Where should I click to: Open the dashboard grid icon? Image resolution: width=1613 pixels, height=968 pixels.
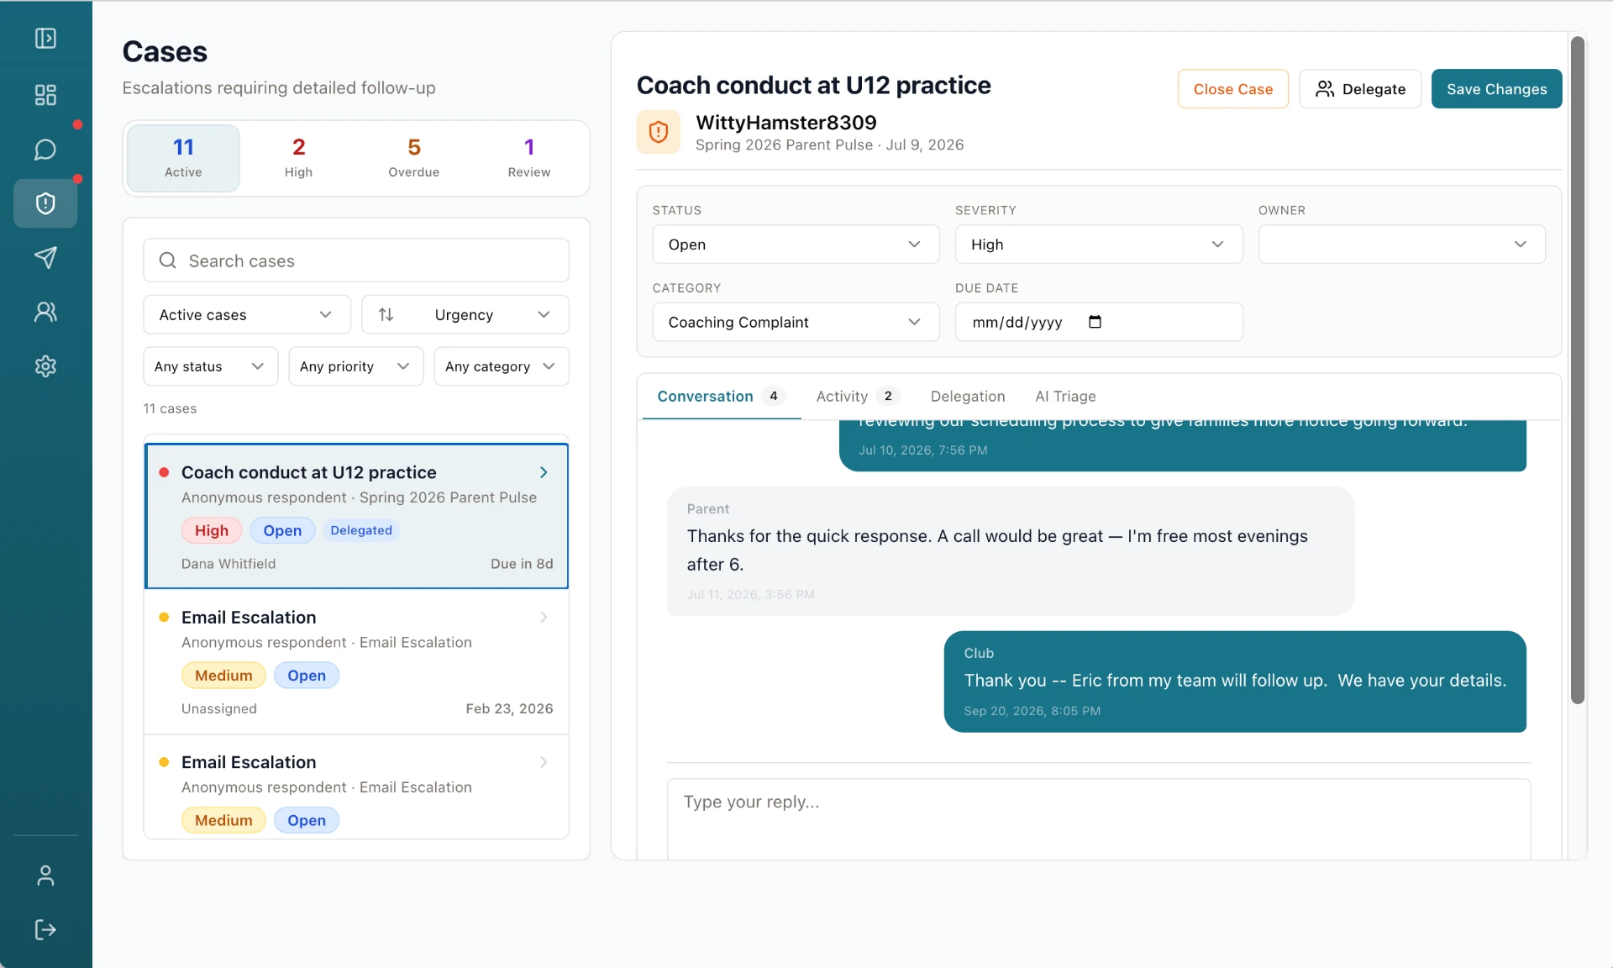click(45, 95)
